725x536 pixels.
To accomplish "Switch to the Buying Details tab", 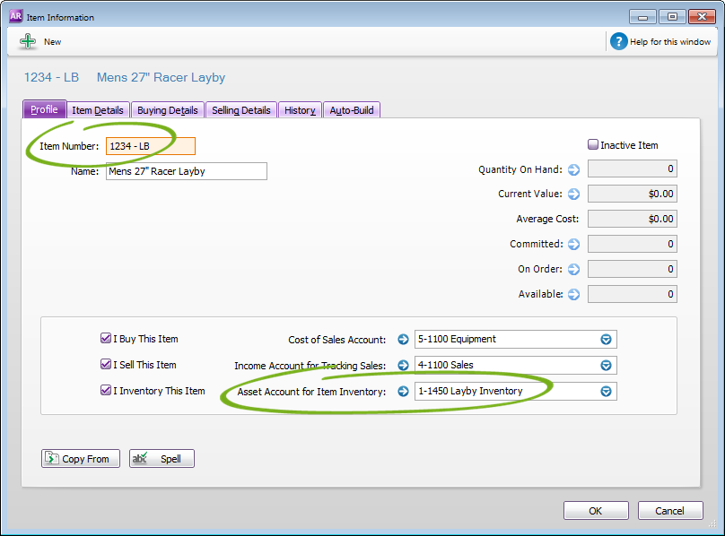I will [x=168, y=110].
